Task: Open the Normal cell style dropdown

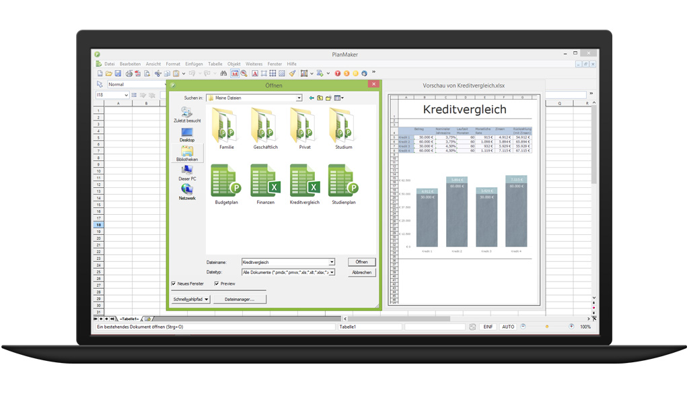Action: [x=166, y=84]
